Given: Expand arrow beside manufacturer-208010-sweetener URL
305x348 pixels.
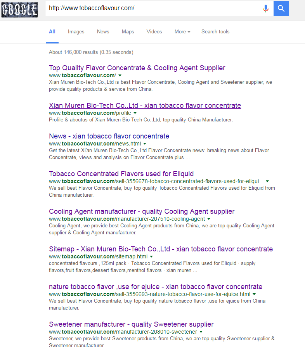Looking at the screenshot, I should [x=201, y=332].
